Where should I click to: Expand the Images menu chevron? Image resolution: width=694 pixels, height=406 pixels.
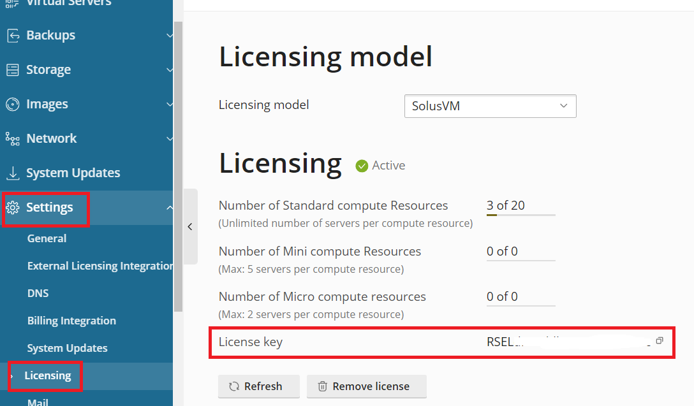pyautogui.click(x=169, y=105)
